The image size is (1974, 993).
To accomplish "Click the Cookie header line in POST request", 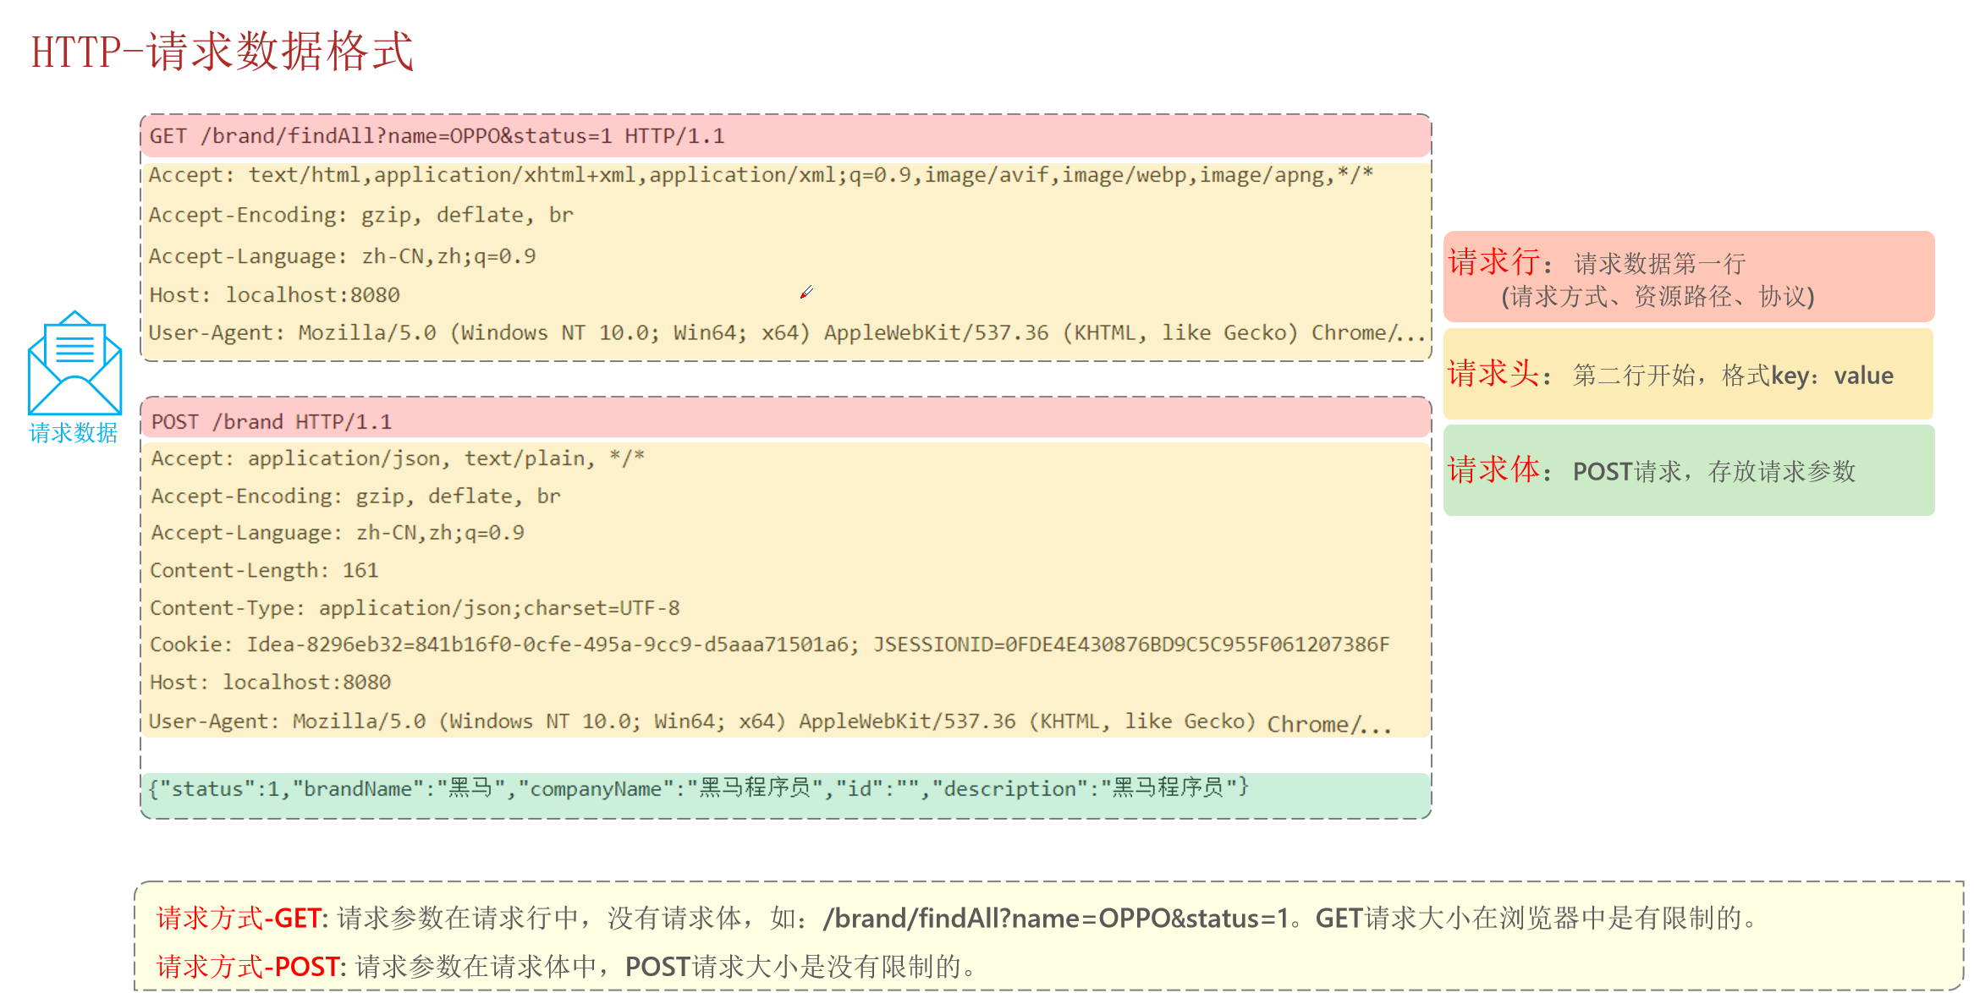I will (x=768, y=645).
